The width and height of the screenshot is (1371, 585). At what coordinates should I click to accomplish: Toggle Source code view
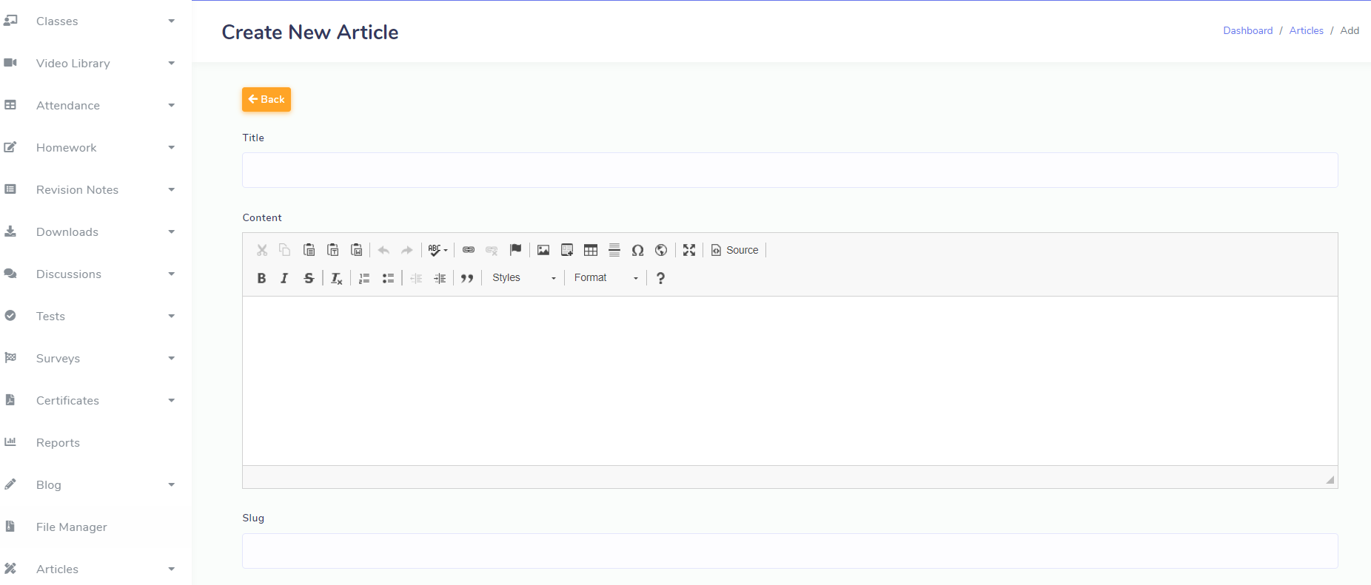pos(735,250)
